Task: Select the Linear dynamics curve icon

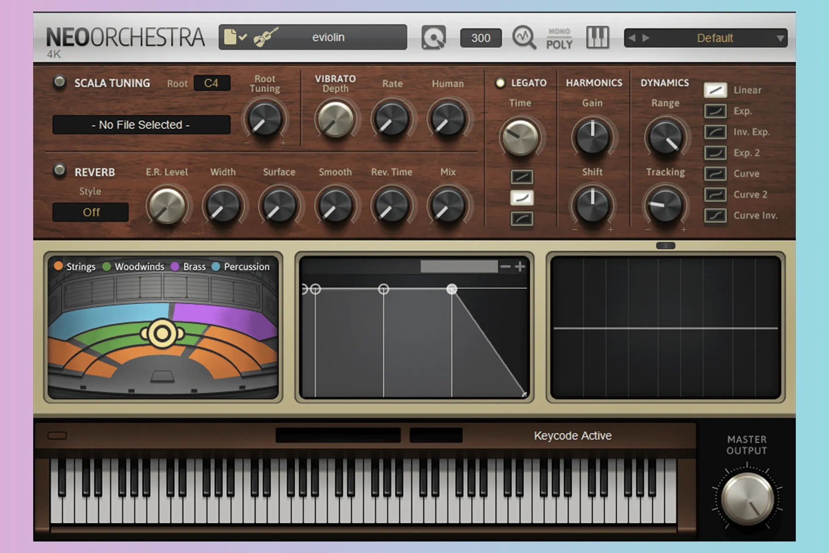Action: 715,90
